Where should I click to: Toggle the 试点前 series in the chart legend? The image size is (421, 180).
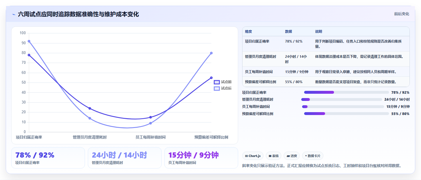223,82
